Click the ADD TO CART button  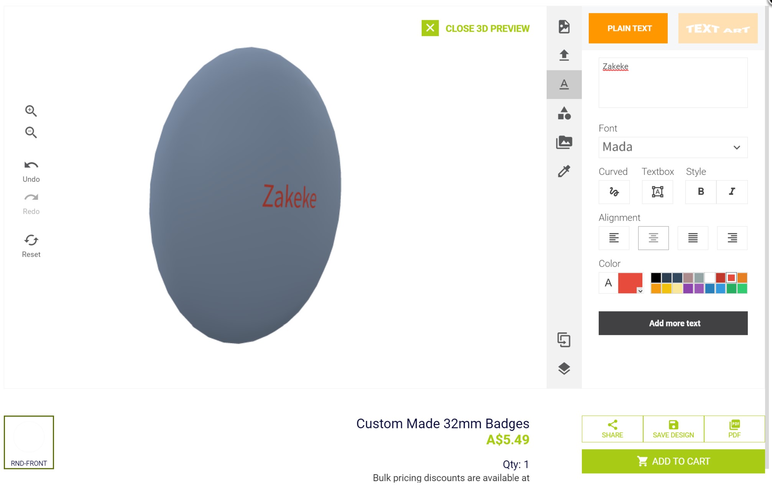(x=673, y=461)
